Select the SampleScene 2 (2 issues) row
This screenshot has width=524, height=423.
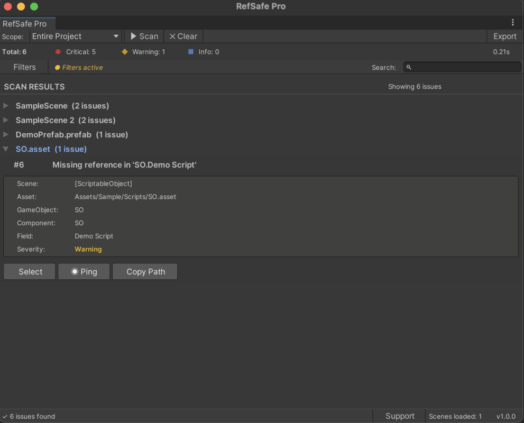(66, 120)
